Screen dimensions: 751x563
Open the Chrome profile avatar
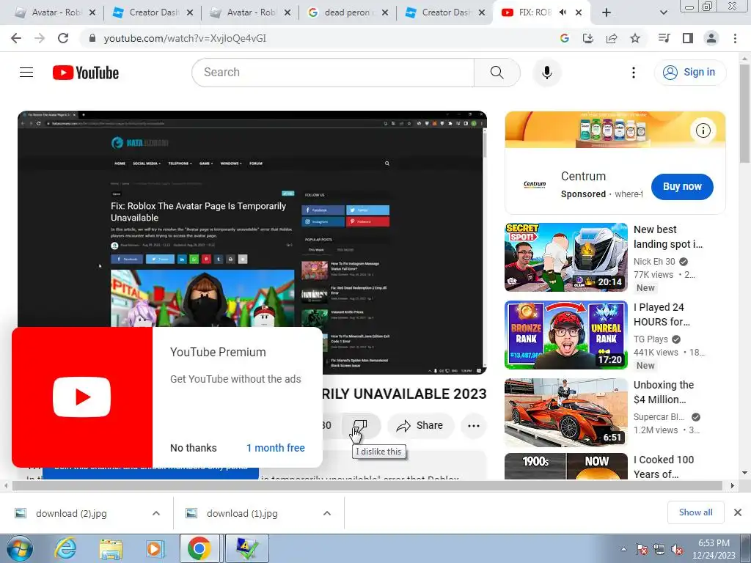click(x=711, y=38)
